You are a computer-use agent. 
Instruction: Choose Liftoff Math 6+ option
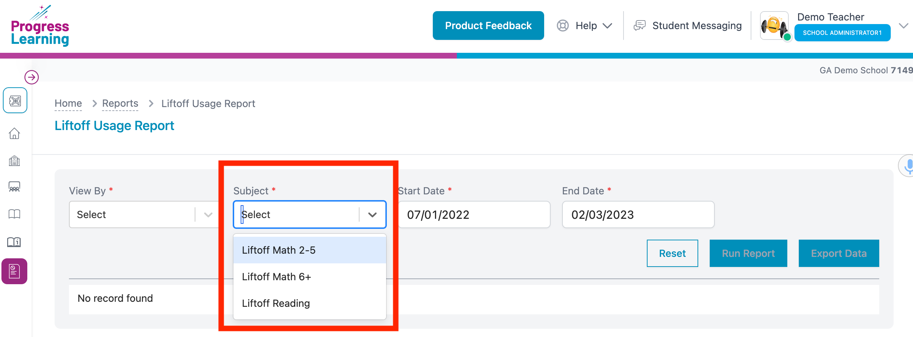(x=310, y=277)
